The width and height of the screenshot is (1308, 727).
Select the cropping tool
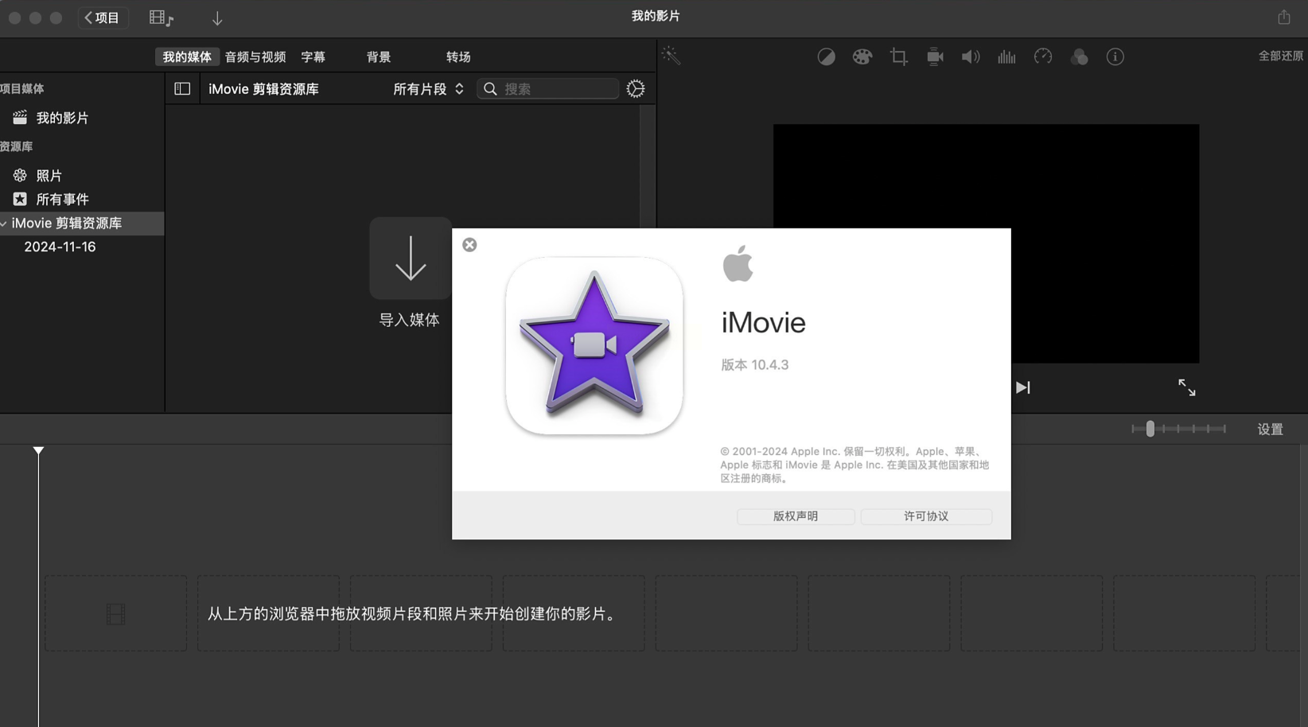click(x=898, y=56)
